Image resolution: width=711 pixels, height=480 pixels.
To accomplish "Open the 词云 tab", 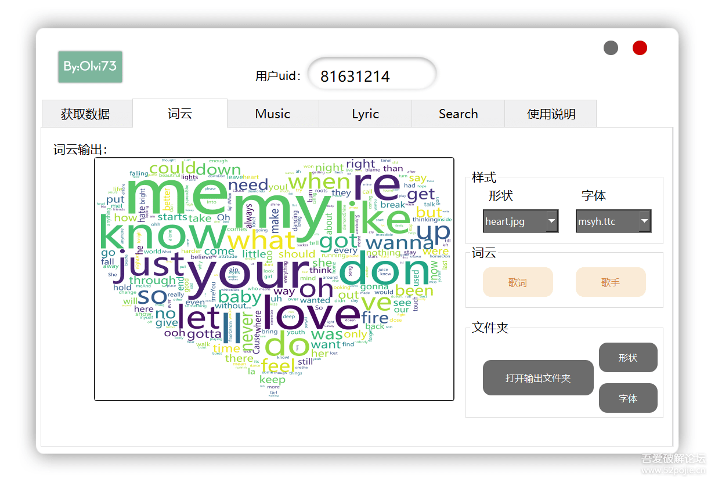I will point(180,114).
